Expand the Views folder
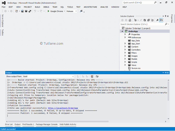This screenshot has width=175, height=131. coord(125,65)
